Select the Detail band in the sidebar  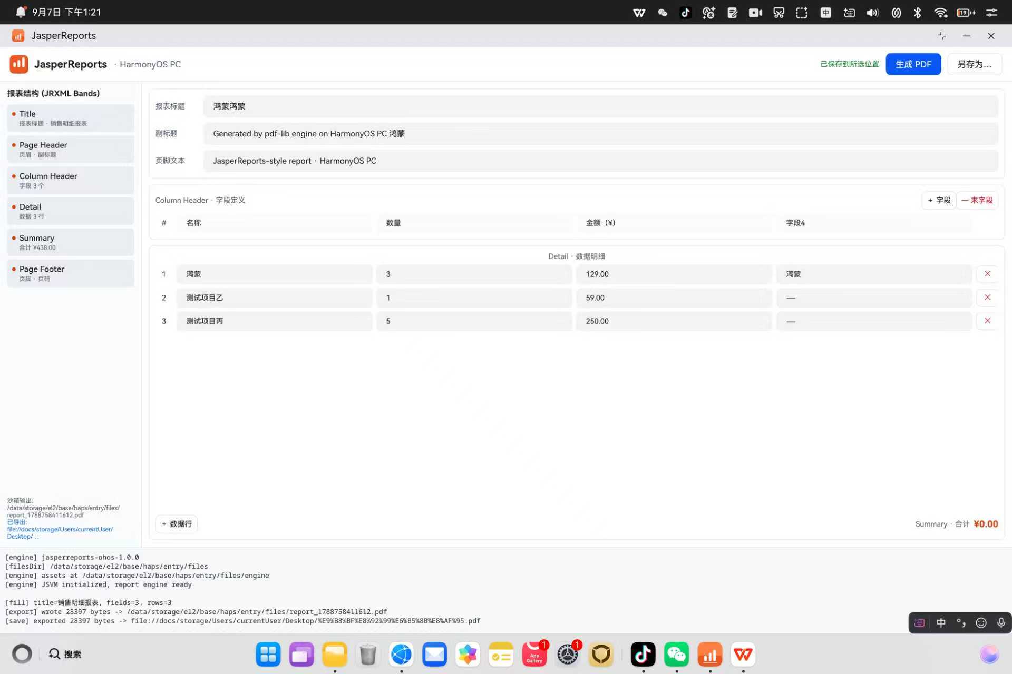(71, 211)
